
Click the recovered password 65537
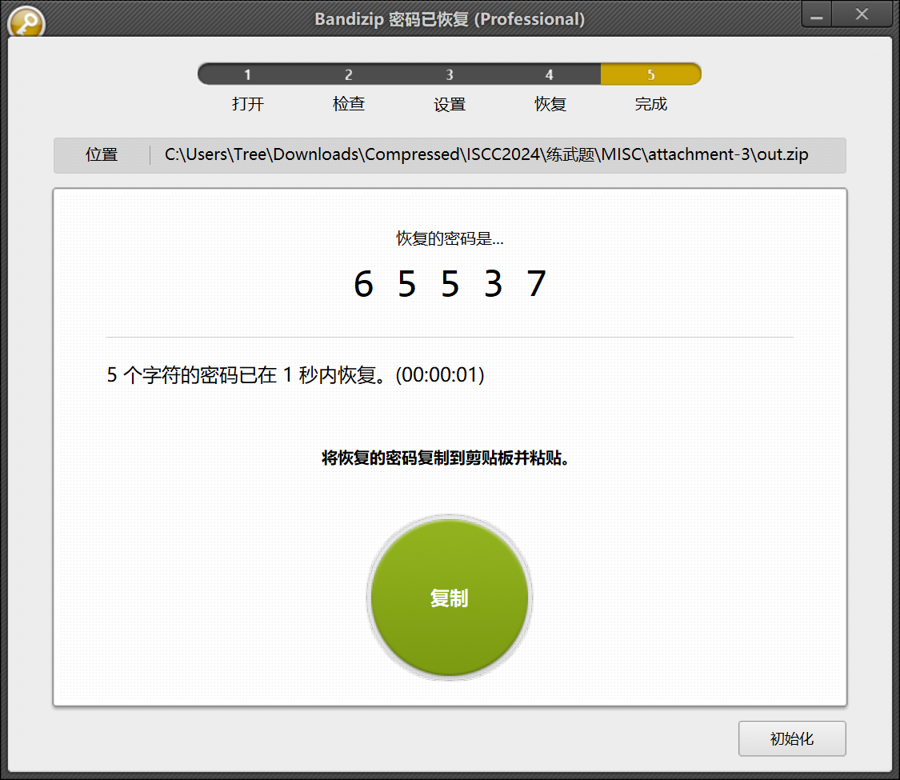click(450, 284)
